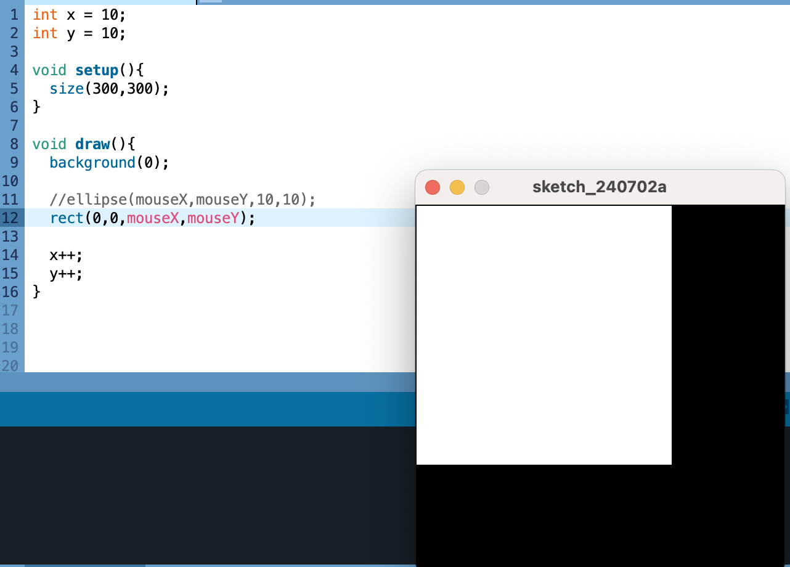Click the 'x++;' statement
The width and height of the screenshot is (790, 567).
point(66,255)
